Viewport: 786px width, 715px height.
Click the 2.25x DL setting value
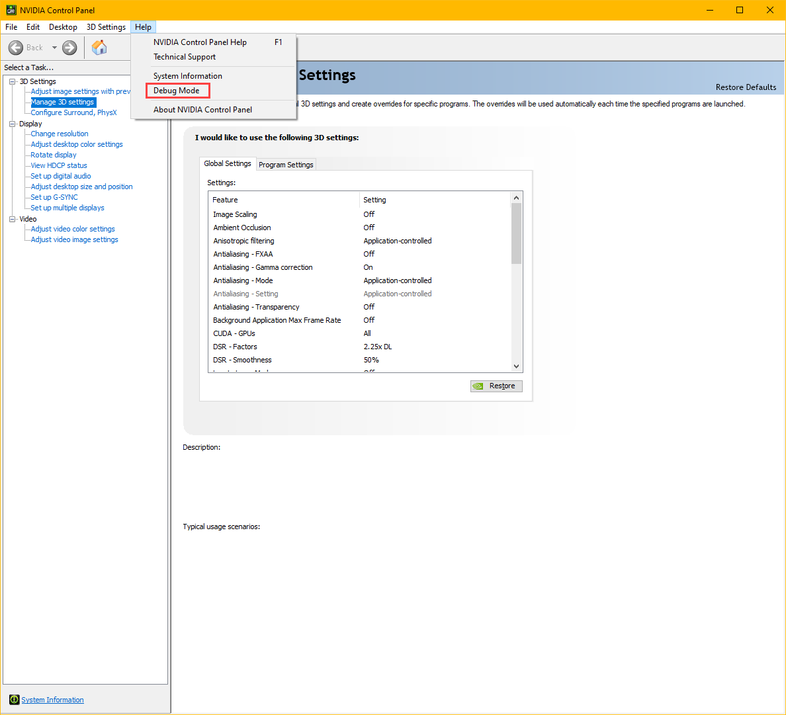[378, 347]
